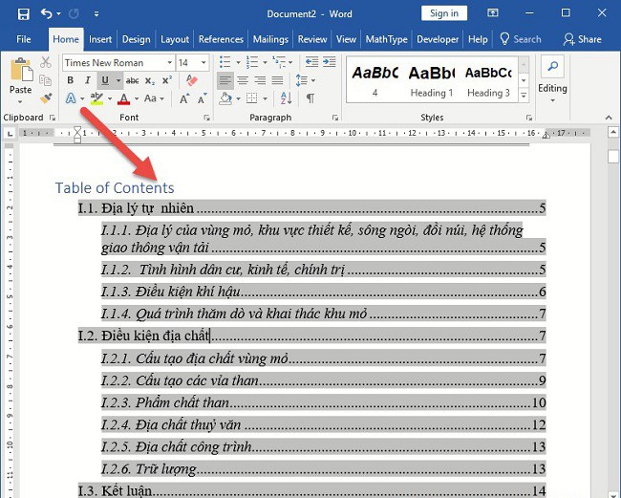Viewport: 621px width, 498px height.
Task: Launch the Font dialog box
Action: click(206, 118)
